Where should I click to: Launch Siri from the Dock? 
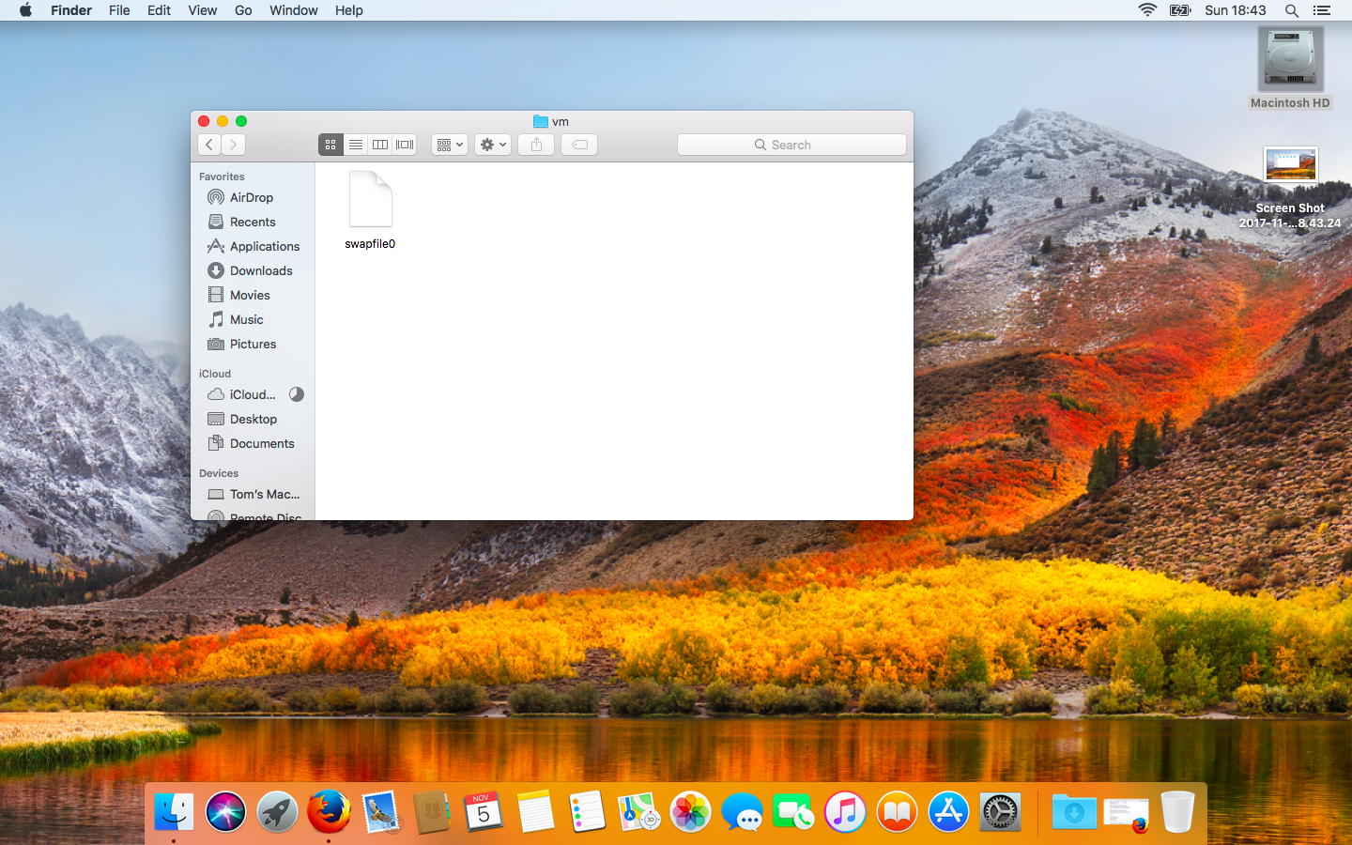click(225, 812)
